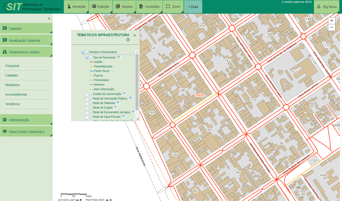This screenshot has height=201, width=342.
Task: Click the Sig Novo user icon
Action: (x=318, y=7)
